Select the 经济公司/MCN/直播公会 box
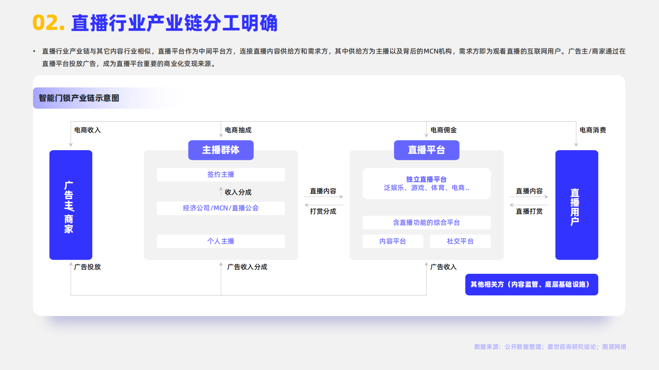 [x=220, y=208]
